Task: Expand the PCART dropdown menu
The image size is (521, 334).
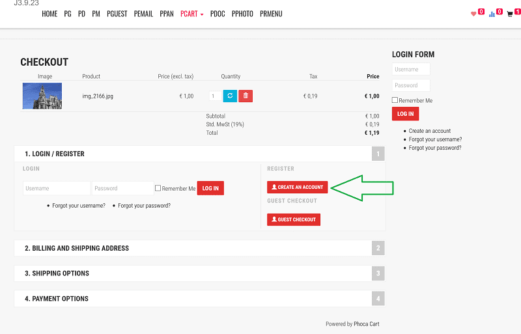Action: 191,14
